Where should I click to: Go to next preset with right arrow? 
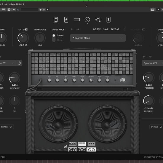[78, 29]
